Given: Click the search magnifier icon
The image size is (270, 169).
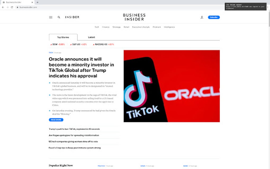Looking at the screenshot, I should pos(59,17).
